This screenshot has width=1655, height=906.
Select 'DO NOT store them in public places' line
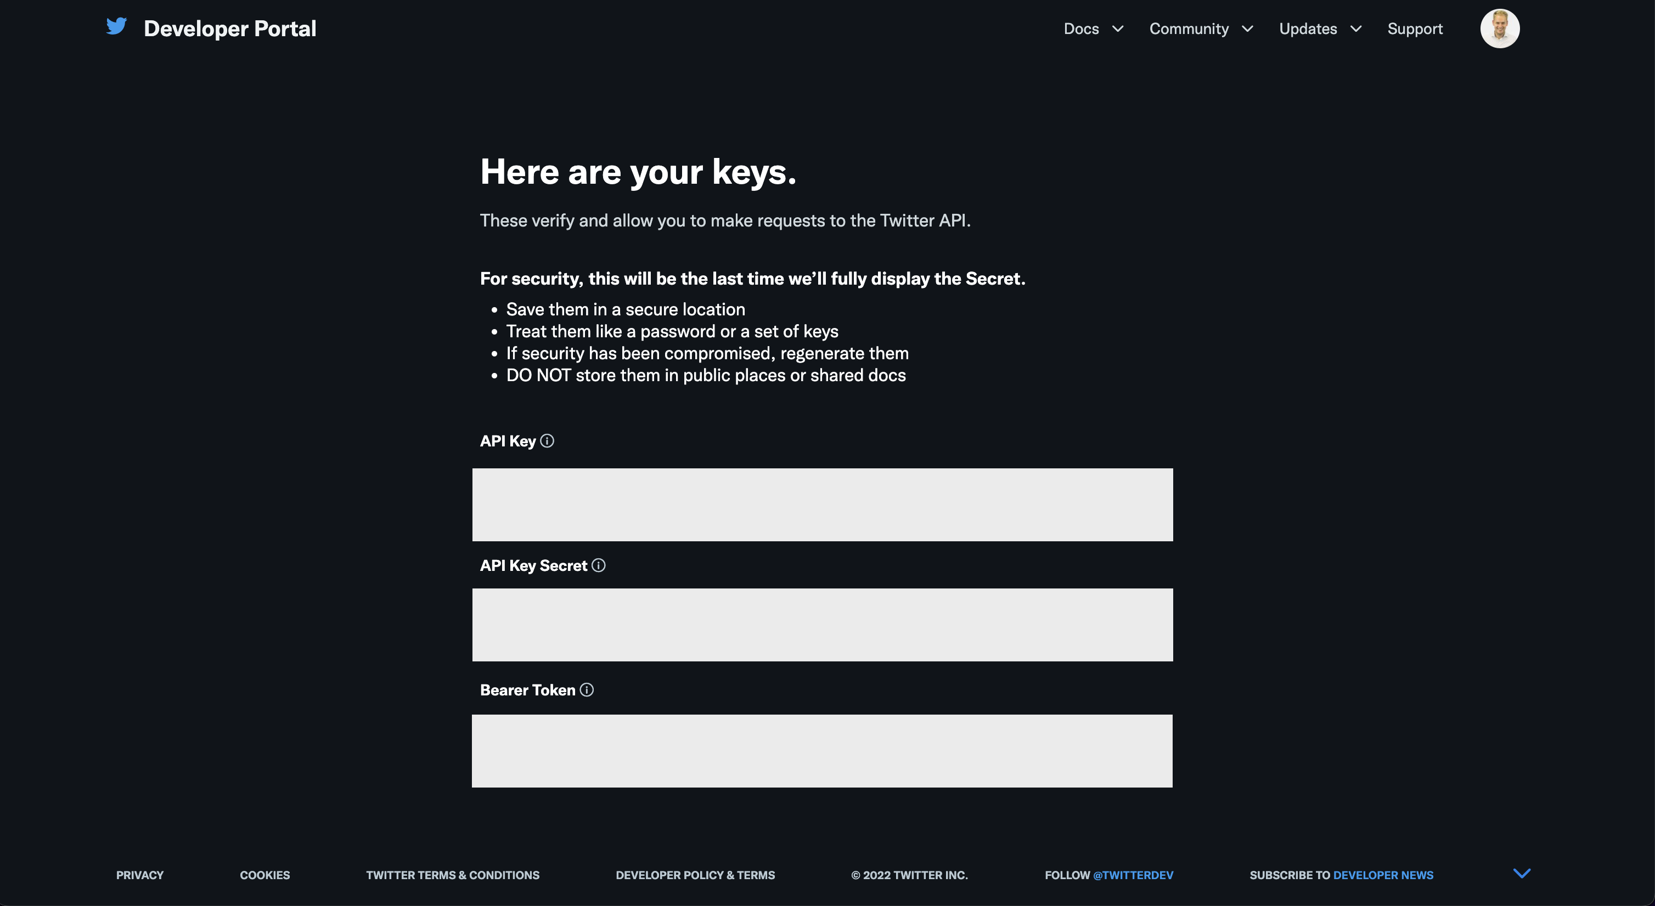(706, 376)
